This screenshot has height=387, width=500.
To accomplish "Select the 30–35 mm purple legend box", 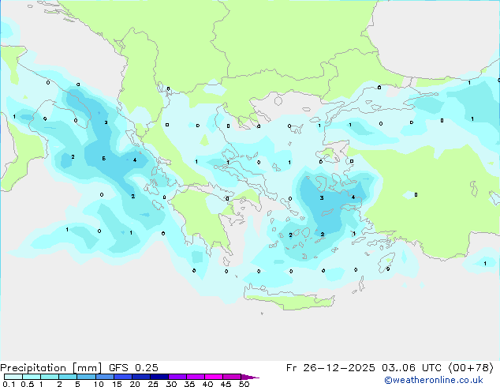I will pos(177,377).
